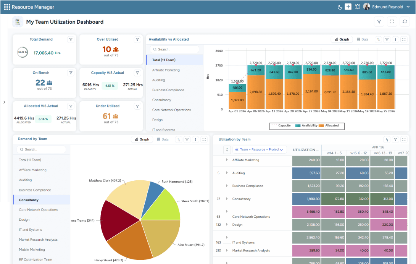Expand Business Compliance row in utilization table
Screen dimensions: 416x264
(x=227, y=186)
